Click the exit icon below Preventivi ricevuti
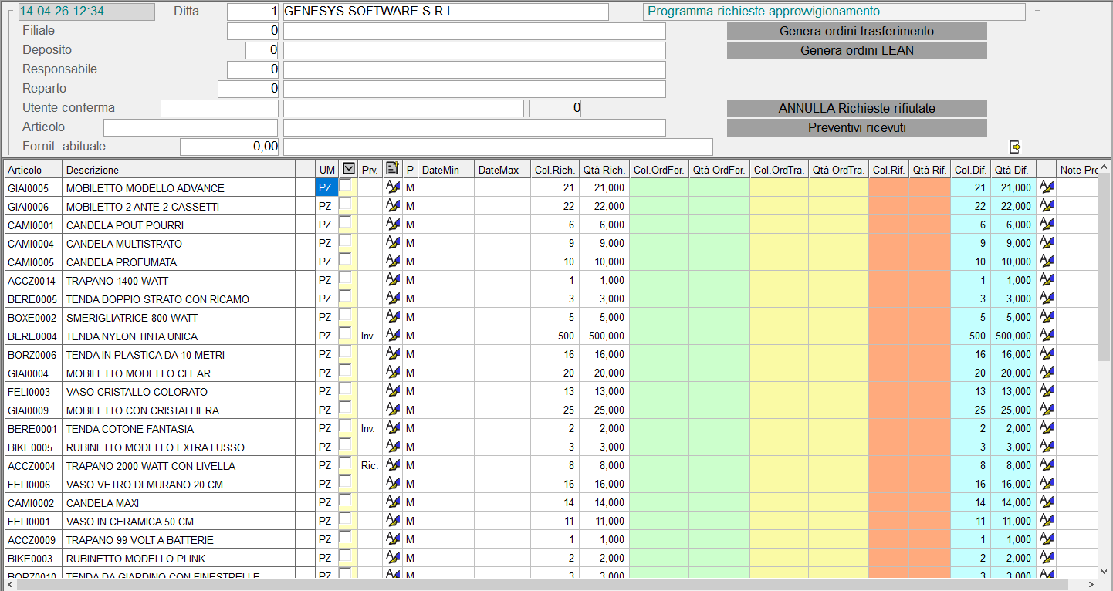This screenshot has width=1113, height=591. pos(1015,147)
